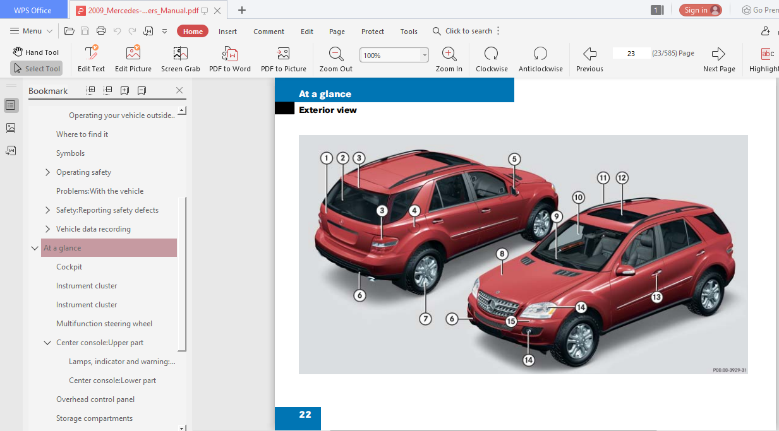Select the Hand Tool

(36, 52)
